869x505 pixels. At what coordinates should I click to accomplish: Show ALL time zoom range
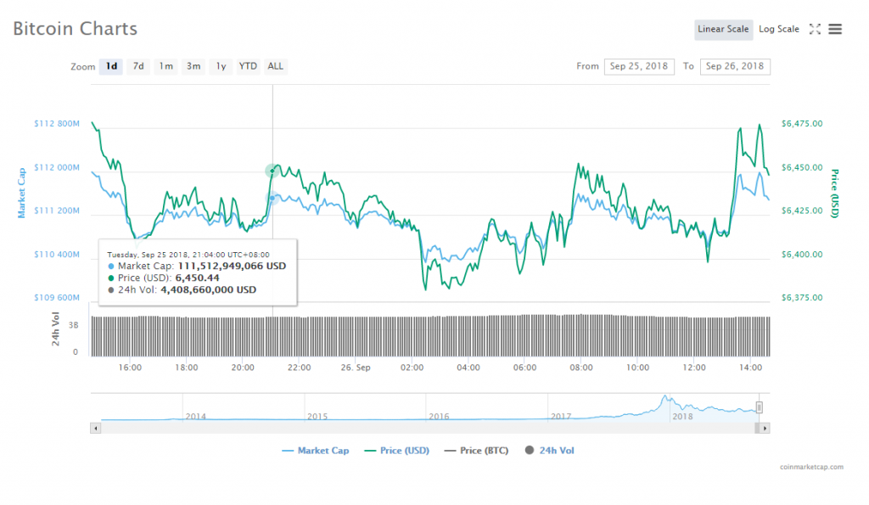[x=276, y=66]
